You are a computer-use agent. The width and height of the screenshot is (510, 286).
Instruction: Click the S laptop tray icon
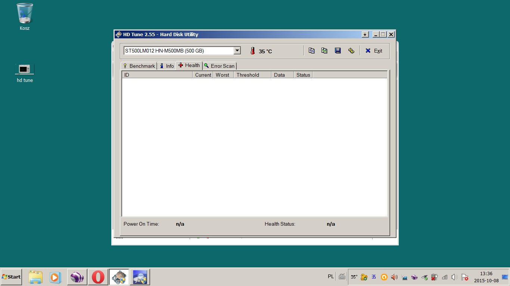coord(404,277)
